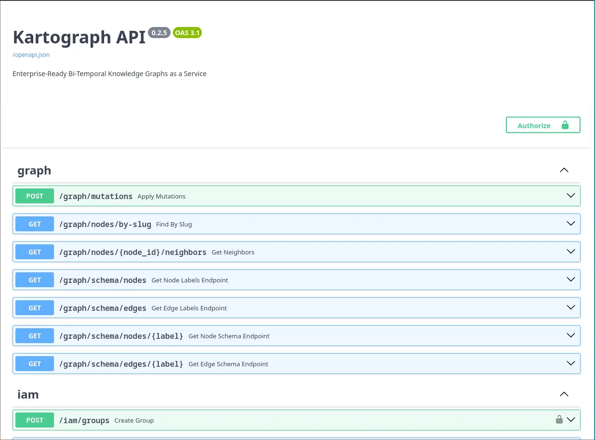Click the POST method badge on /graph/mutations
The image size is (595, 440).
click(34, 196)
